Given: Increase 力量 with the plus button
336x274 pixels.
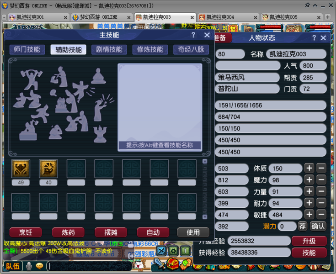Looking at the screenshot, I should point(309,191).
